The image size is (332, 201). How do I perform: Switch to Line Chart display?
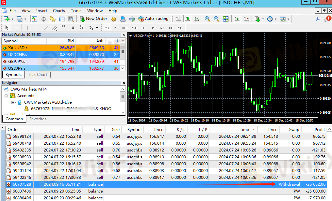[x=197, y=19]
